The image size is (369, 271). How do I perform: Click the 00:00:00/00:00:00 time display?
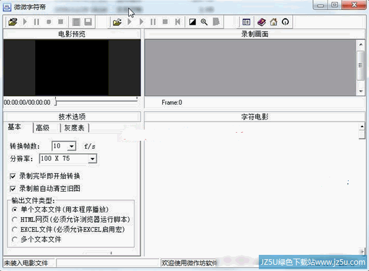click(27, 102)
